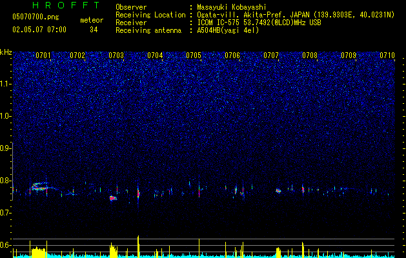
Task: Click the 0708 time marker
Action: click(x=310, y=55)
